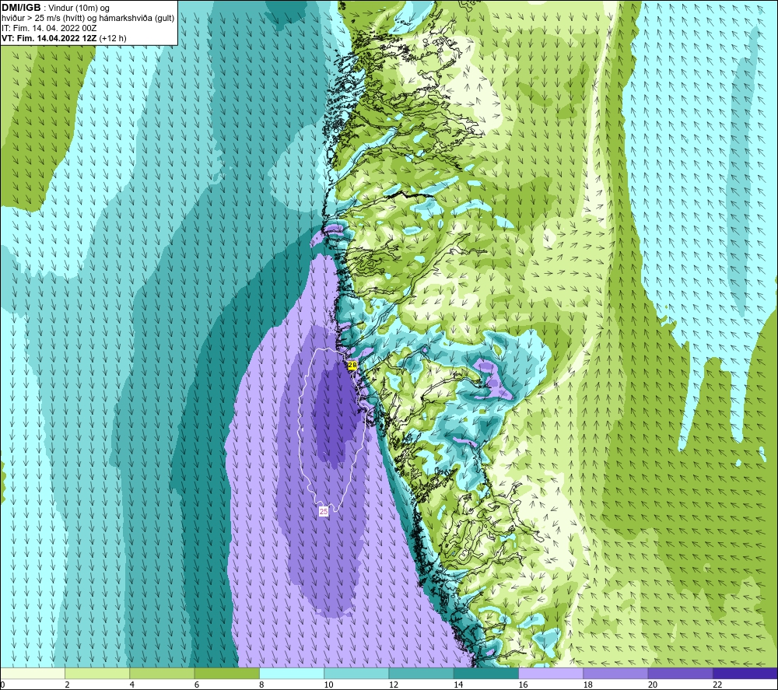Click the 'Vindur (10m) og' header text
The width and height of the screenshot is (778, 690).
click(x=79, y=9)
